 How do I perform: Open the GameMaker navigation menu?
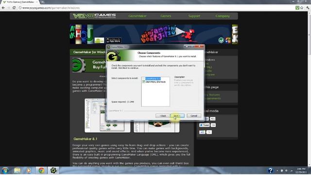click(138, 16)
